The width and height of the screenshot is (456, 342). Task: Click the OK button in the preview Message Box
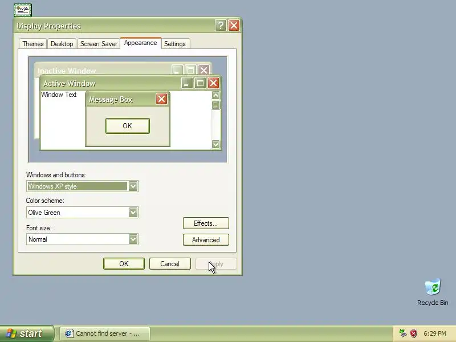tap(127, 125)
